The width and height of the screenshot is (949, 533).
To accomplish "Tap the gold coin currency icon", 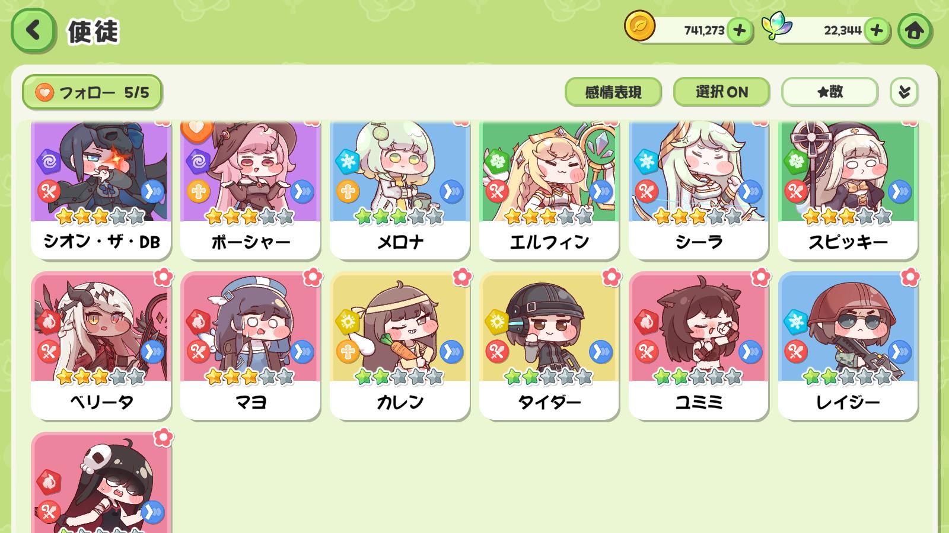I will coord(640,27).
